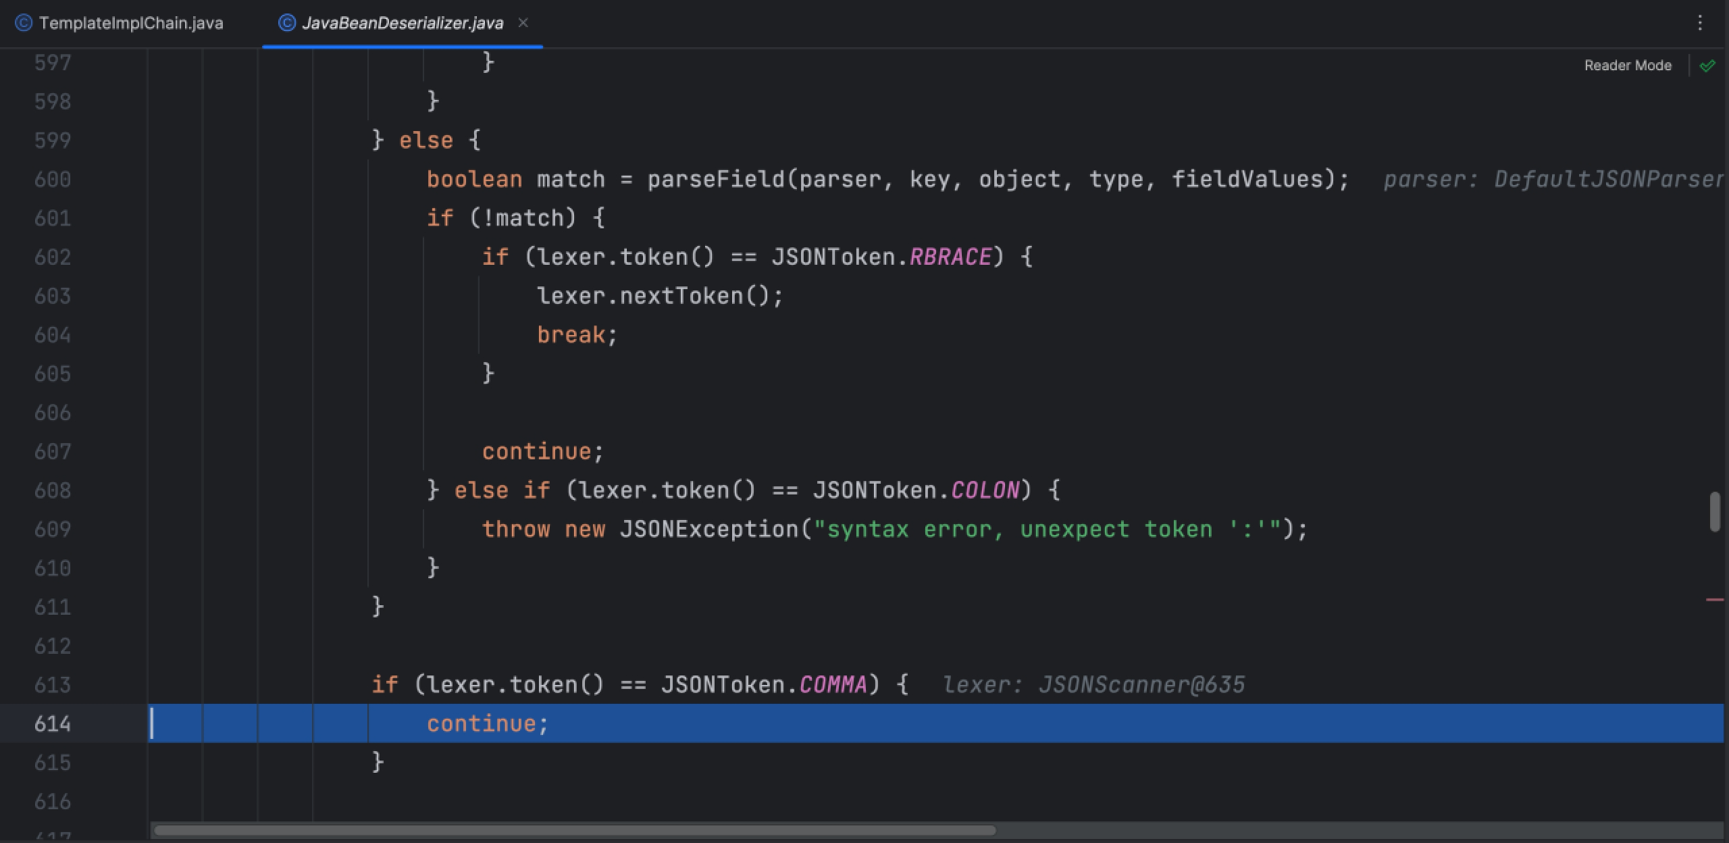Click the COMMA constant on line 613

click(x=833, y=685)
